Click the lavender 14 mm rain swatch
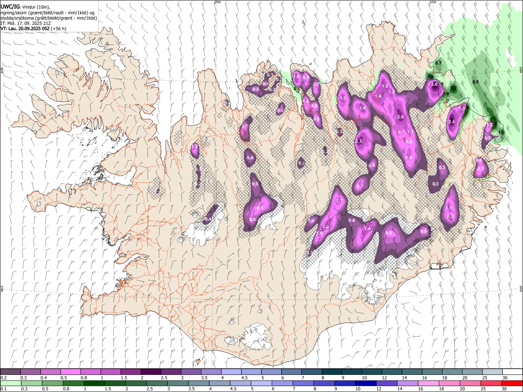The width and height of the screenshot is (523, 392). (407, 383)
